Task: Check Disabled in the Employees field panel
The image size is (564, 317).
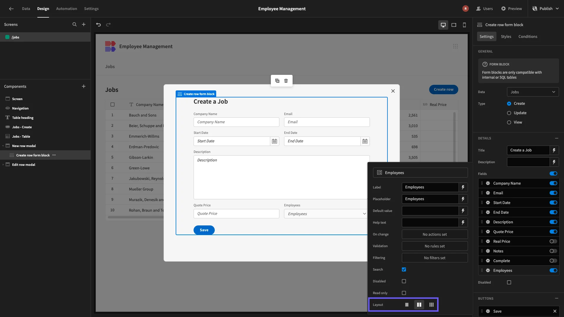Action: pos(404,281)
